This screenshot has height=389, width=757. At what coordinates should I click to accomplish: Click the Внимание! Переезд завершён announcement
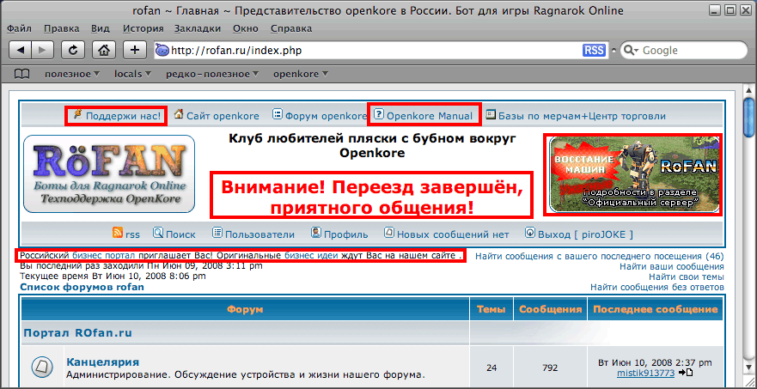pos(372,198)
